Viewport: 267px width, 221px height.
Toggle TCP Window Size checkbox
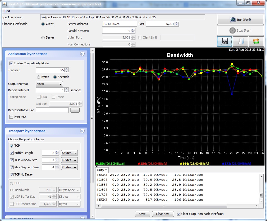[x=12, y=160]
